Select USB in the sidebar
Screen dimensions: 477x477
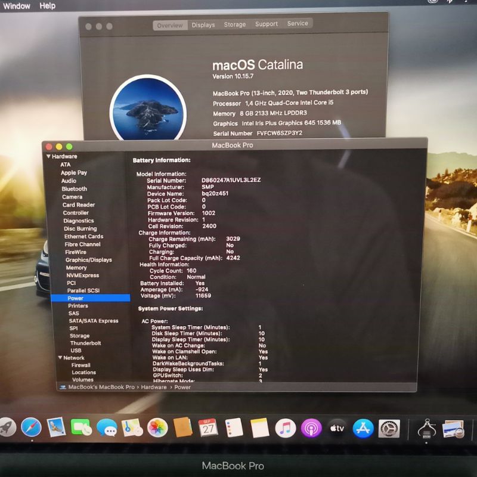pyautogui.click(x=76, y=350)
